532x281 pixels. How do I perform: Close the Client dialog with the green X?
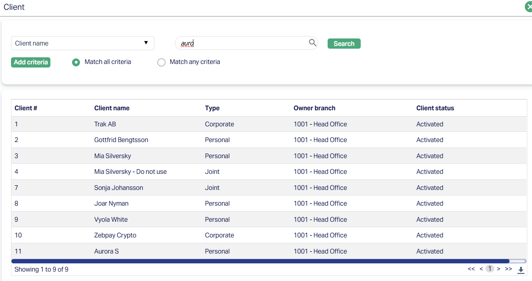pos(528,7)
